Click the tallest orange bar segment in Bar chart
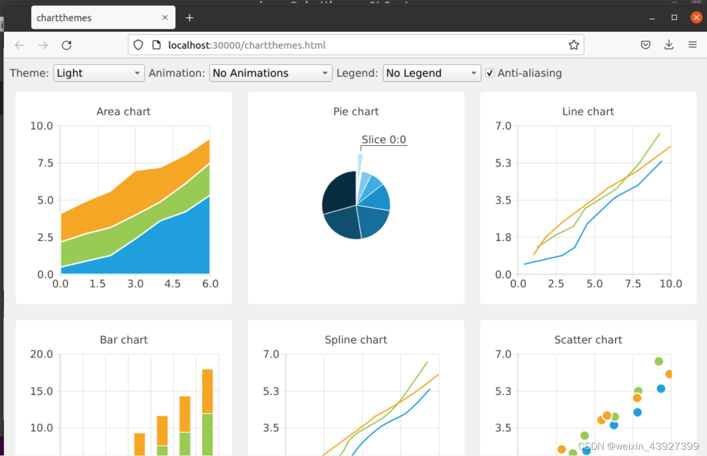This screenshot has height=456, width=707. click(x=208, y=391)
